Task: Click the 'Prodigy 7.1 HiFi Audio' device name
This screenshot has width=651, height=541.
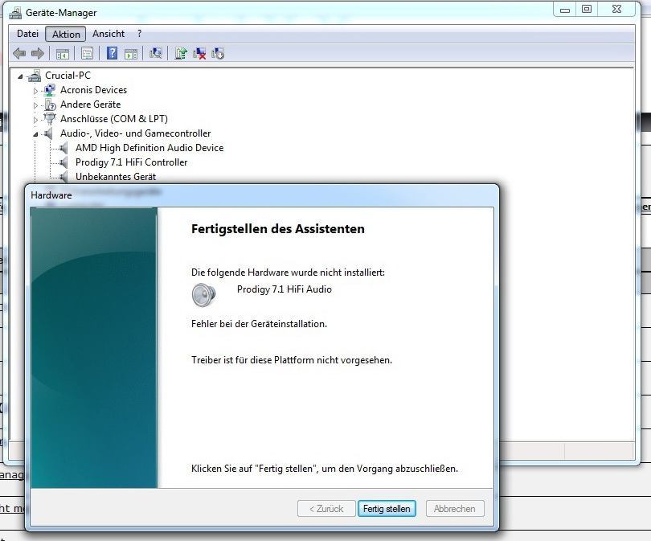Action: tap(284, 289)
